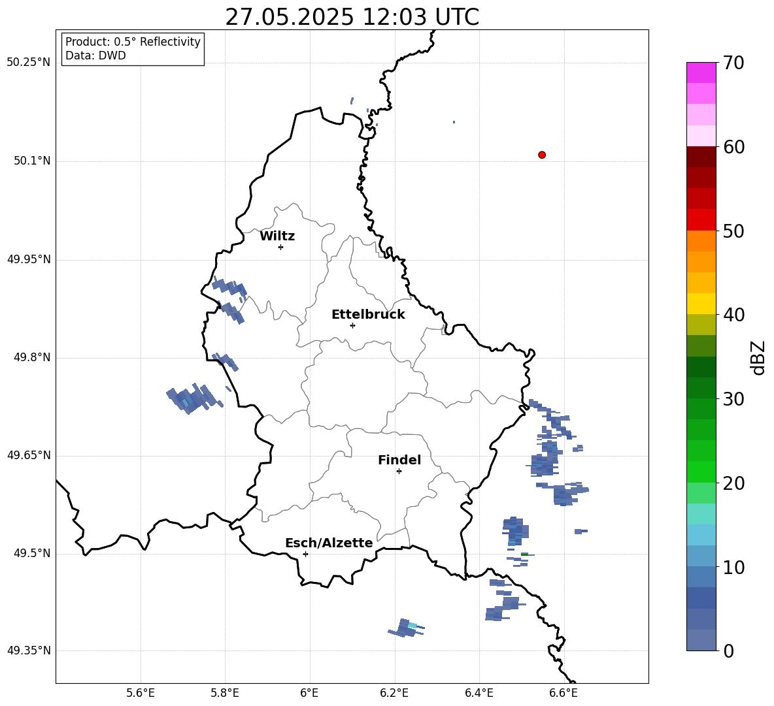Click the 5.8°E longitude label

pyautogui.click(x=225, y=693)
